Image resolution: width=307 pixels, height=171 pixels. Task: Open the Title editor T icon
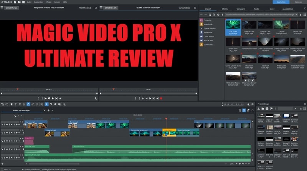pyautogui.click(x=16, y=104)
